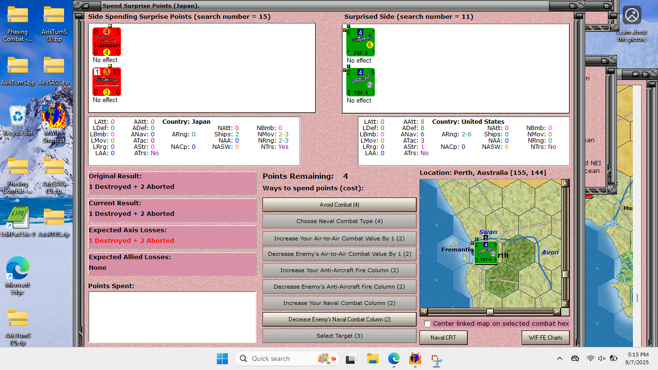Open AxisSASS (2).zip on desktop
The height and width of the screenshot is (370, 658).
54,175
